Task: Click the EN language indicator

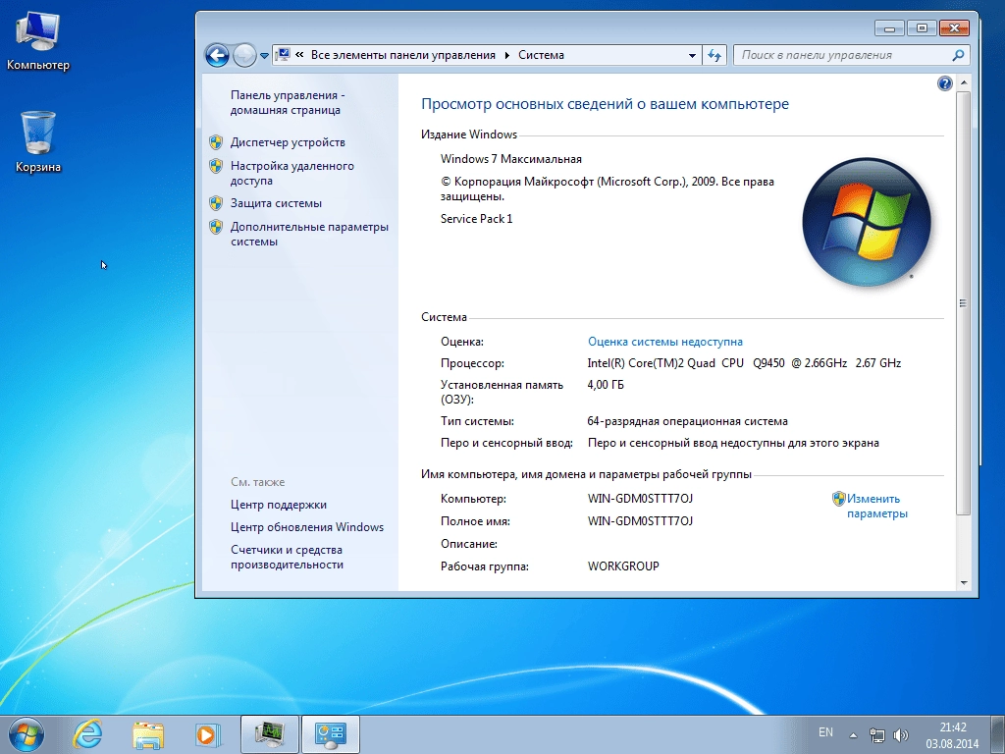Action: point(825,732)
